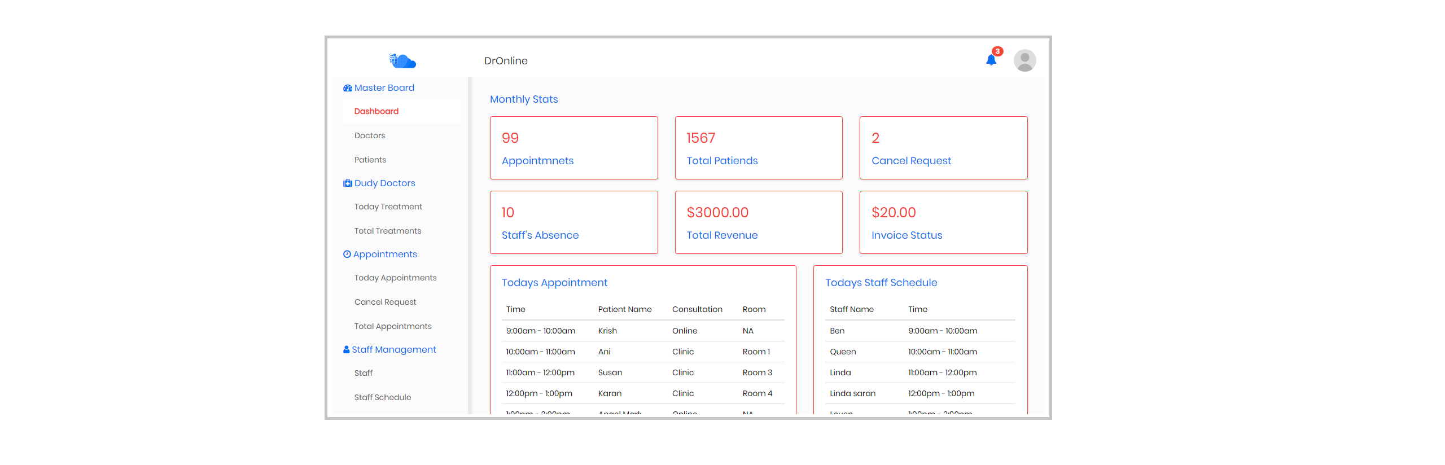
Task: Select Dashboard in the sidebar
Action: click(x=402, y=111)
